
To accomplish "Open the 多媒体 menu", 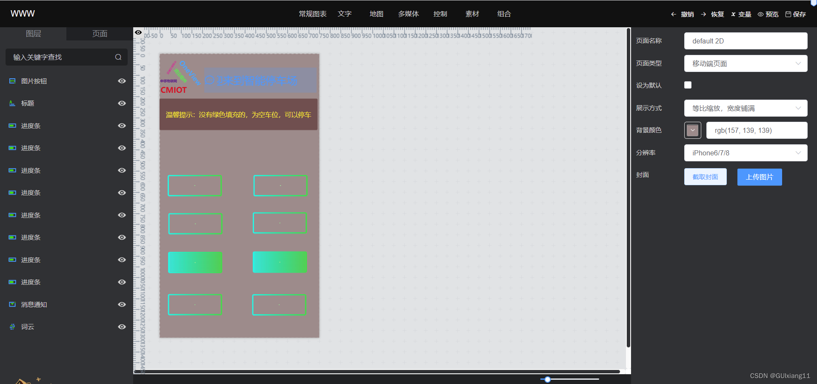I will pyautogui.click(x=408, y=14).
